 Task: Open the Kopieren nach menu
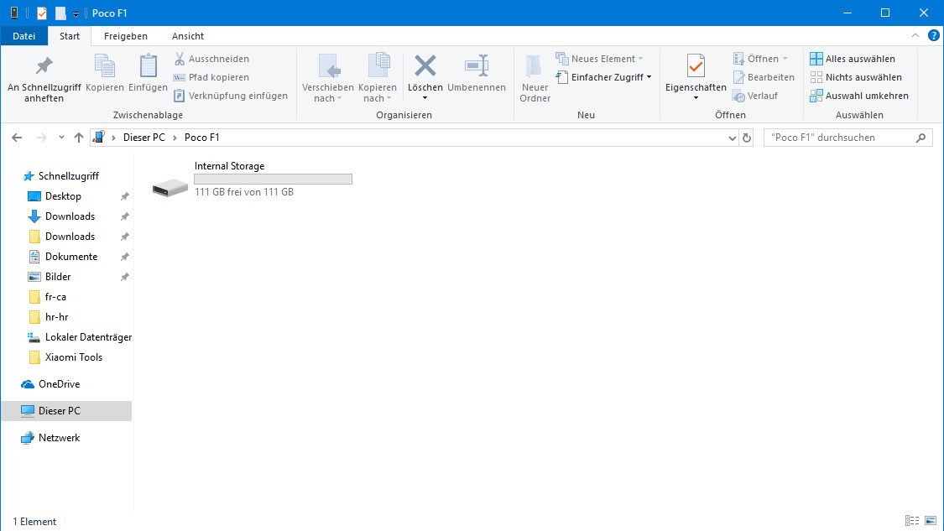378,78
